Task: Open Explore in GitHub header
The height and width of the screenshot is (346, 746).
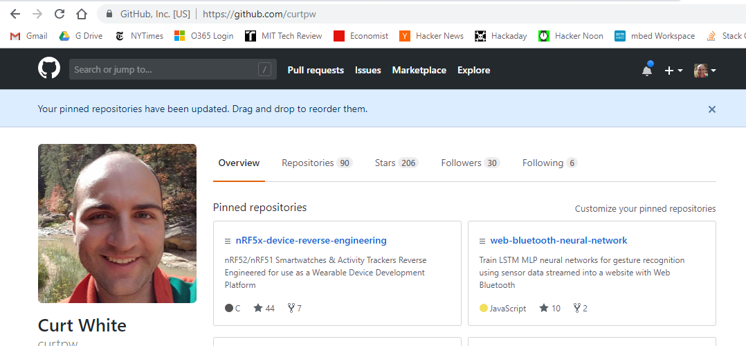Action: (474, 70)
